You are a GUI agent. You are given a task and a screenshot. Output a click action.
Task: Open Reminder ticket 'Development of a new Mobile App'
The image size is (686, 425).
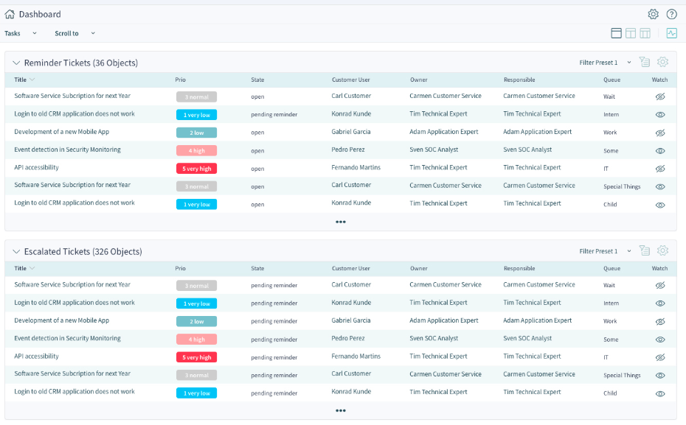click(x=61, y=132)
